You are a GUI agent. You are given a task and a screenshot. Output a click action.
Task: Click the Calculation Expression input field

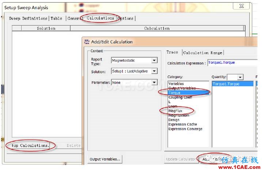tap(232, 62)
